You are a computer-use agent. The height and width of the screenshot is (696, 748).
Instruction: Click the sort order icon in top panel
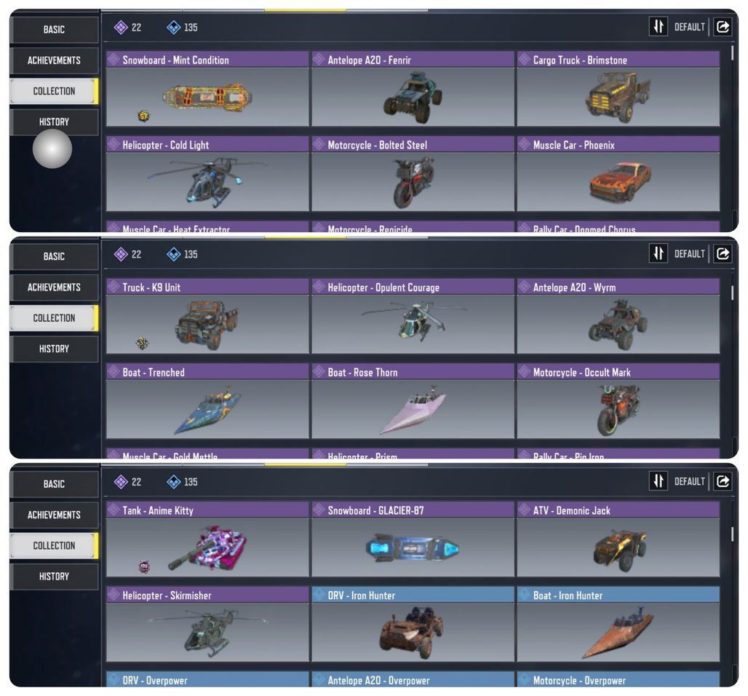pos(658,27)
